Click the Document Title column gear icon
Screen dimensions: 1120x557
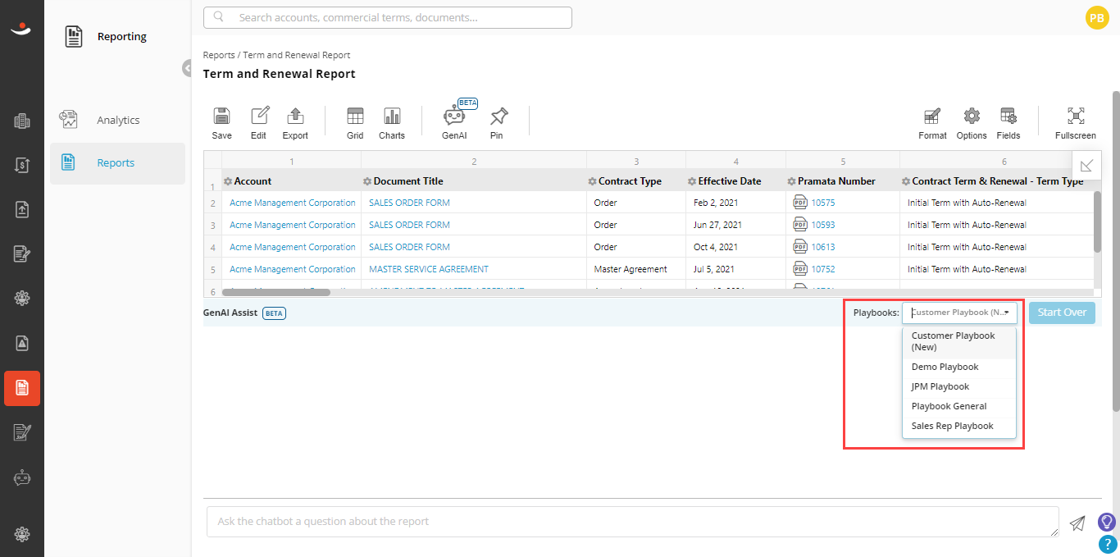[367, 181]
